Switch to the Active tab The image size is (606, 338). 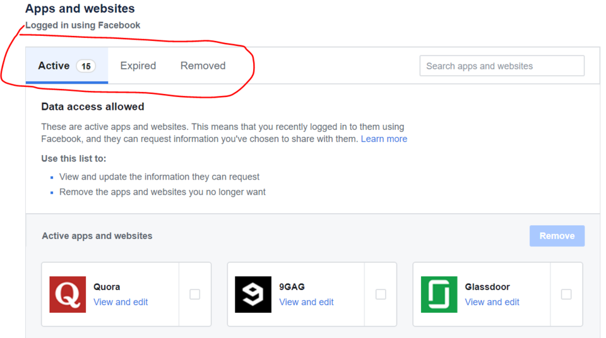pos(67,66)
